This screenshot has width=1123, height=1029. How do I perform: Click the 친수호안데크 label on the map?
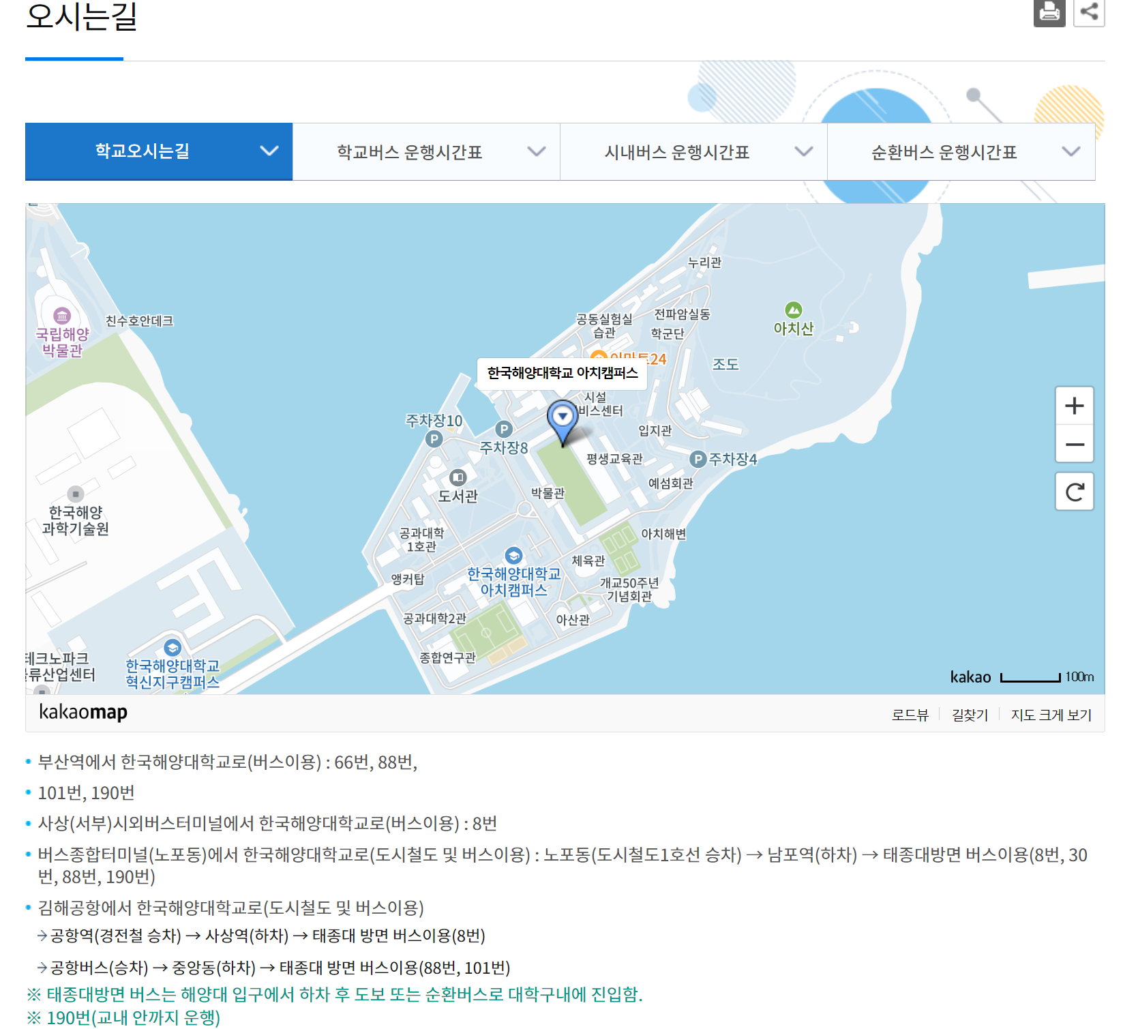(140, 320)
